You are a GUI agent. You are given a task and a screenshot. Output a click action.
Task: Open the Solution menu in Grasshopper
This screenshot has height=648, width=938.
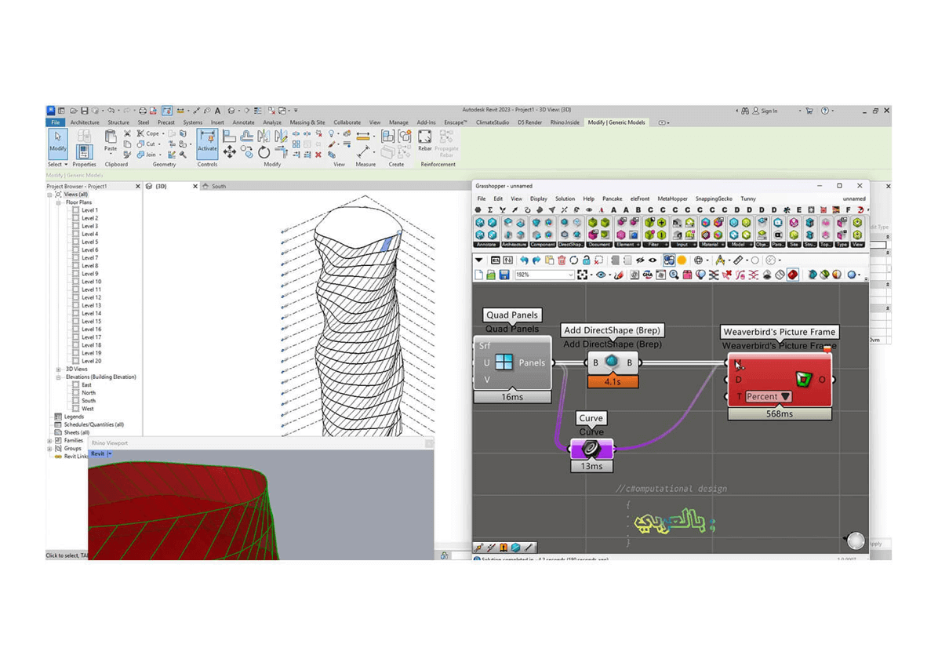565,199
